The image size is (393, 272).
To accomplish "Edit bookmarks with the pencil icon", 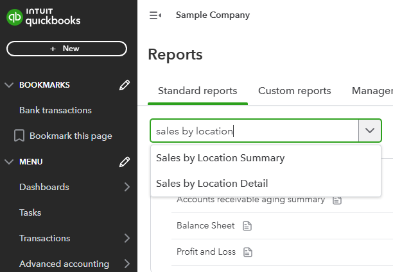I will [x=125, y=85].
